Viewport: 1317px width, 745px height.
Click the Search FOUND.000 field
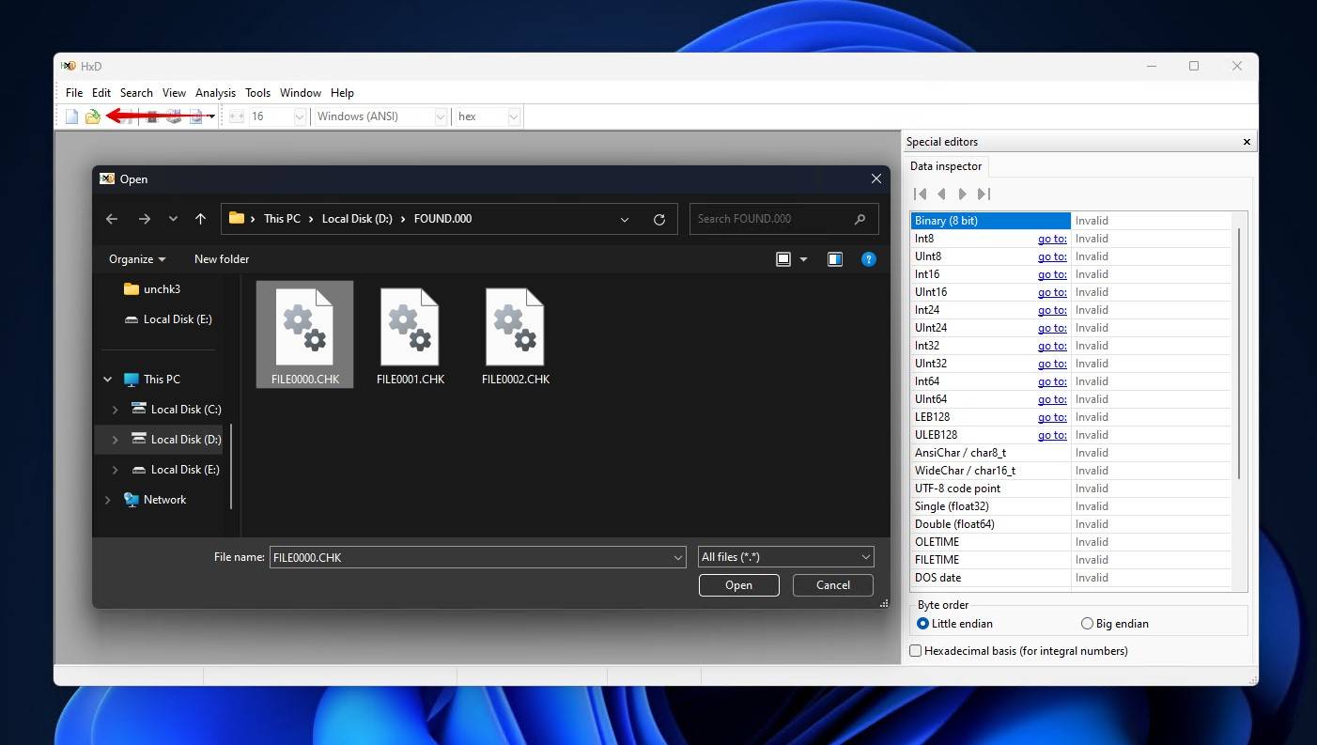(784, 219)
